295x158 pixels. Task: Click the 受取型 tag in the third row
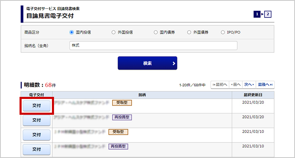coord(118,132)
